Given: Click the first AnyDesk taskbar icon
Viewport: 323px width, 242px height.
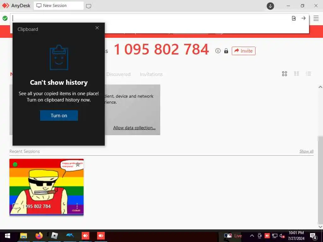Looking at the screenshot, I should [85, 236].
